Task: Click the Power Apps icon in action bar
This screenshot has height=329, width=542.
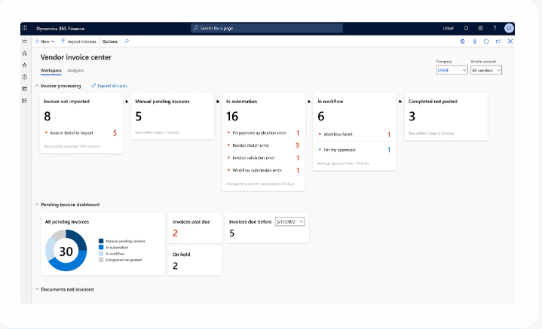Action: click(x=463, y=41)
